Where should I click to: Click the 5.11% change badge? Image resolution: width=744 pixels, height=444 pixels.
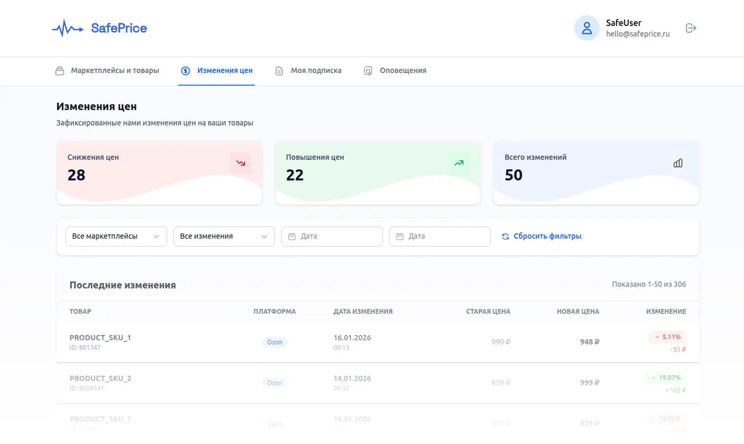[668, 337]
